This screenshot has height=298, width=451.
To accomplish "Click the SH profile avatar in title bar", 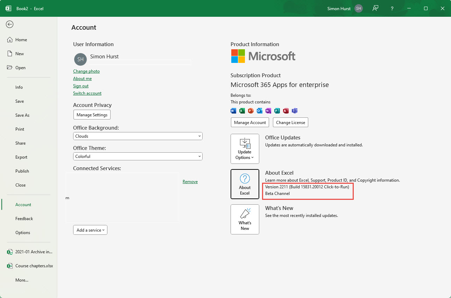I will pyautogui.click(x=358, y=8).
